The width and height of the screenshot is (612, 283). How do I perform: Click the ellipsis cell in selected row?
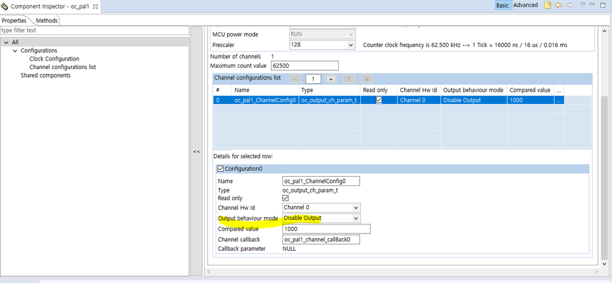pyautogui.click(x=559, y=100)
